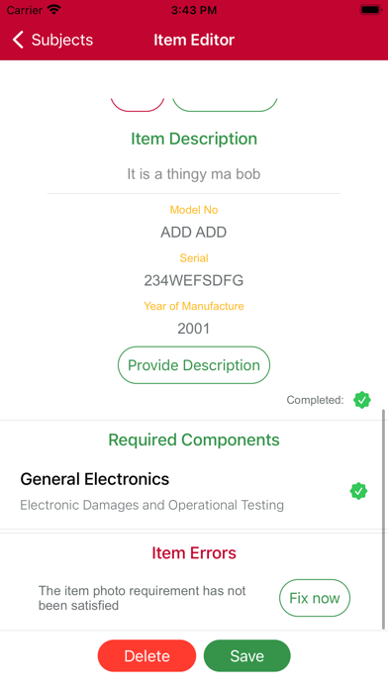388x689 pixels.
Task: Tap the battery indicator icon
Action: pyautogui.click(x=370, y=10)
